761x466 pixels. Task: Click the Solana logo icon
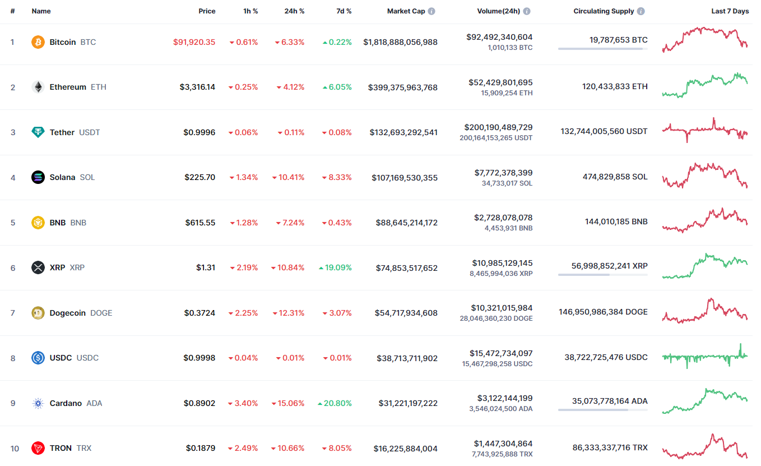pyautogui.click(x=38, y=177)
